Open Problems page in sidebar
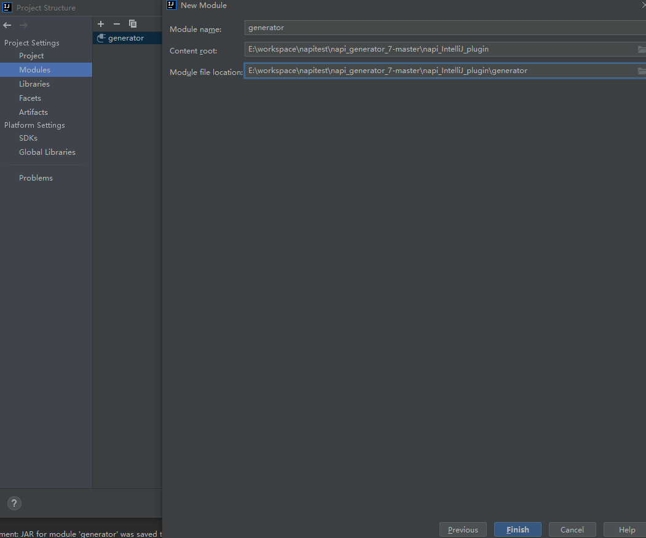The image size is (646, 538). pyautogui.click(x=36, y=178)
